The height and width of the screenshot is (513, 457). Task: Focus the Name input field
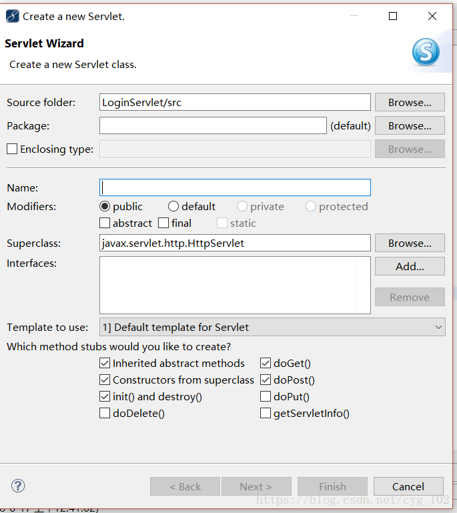[235, 187]
